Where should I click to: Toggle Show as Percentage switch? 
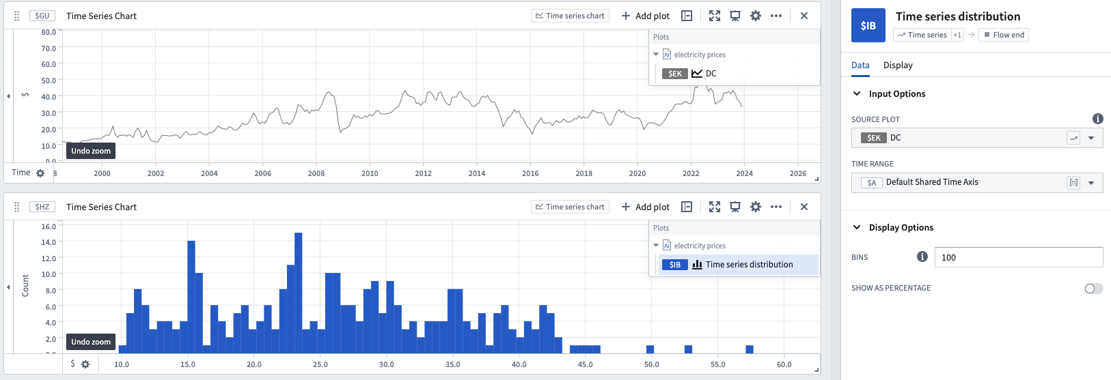click(x=1093, y=289)
